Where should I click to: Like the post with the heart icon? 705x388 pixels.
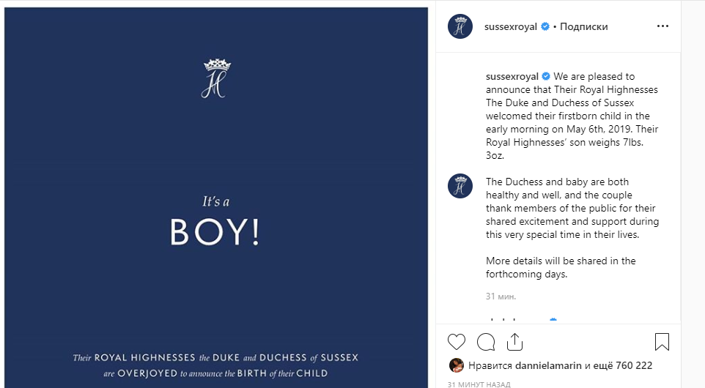[x=457, y=342]
